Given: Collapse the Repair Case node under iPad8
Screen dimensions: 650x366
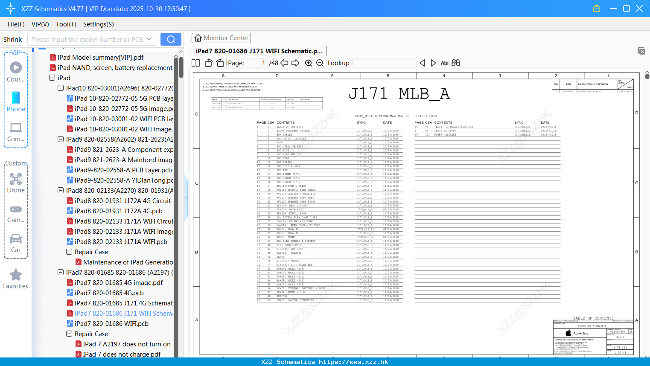Looking at the screenshot, I should coord(69,252).
